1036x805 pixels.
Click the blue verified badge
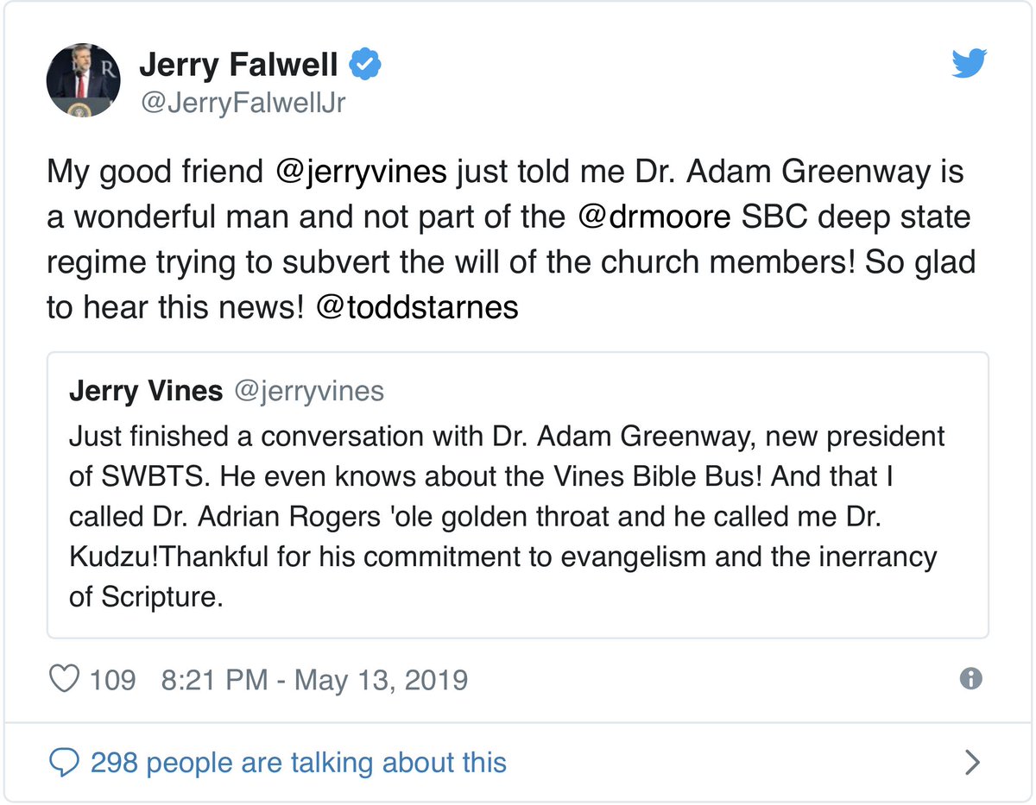click(366, 64)
